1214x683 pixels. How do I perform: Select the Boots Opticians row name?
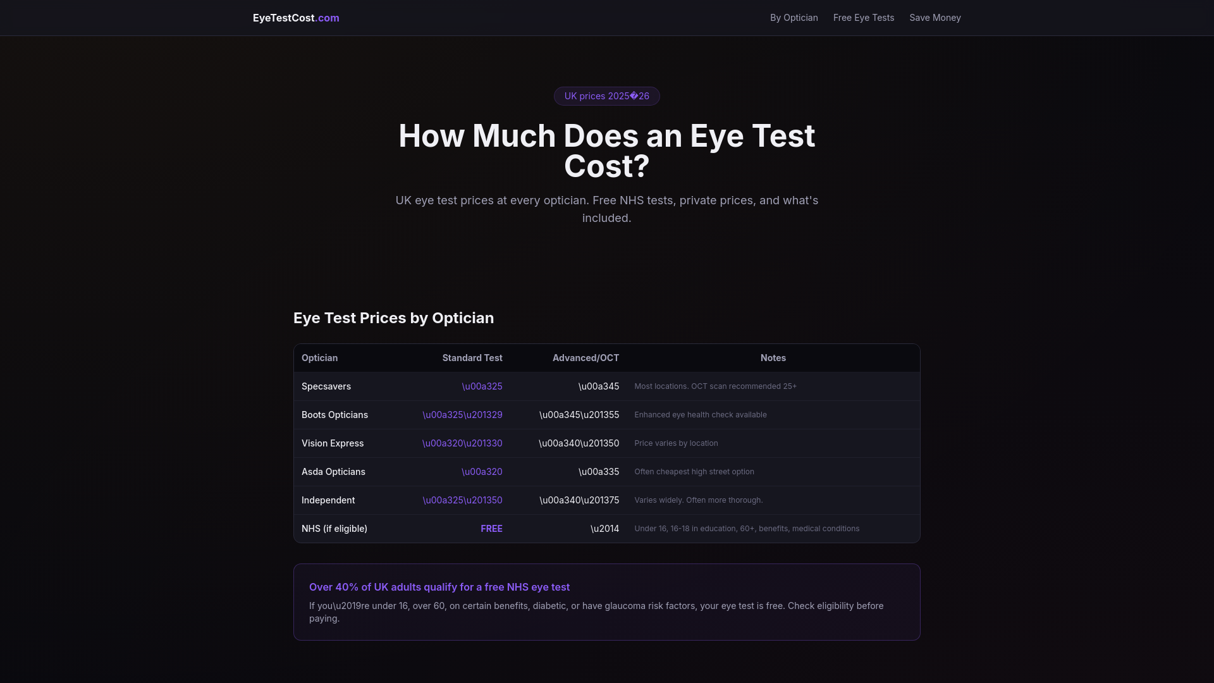coord(334,415)
